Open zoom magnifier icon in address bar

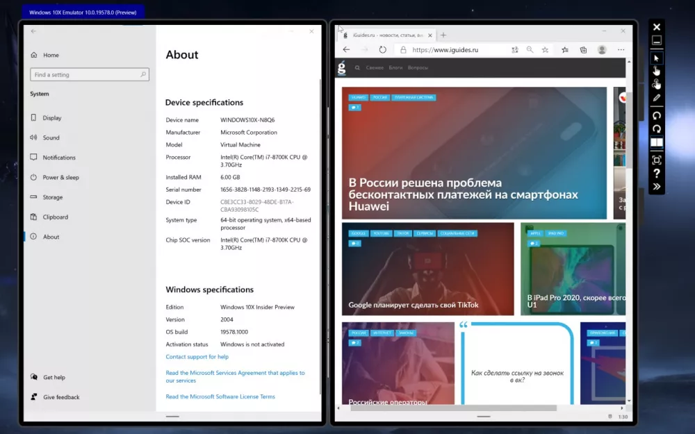click(530, 49)
